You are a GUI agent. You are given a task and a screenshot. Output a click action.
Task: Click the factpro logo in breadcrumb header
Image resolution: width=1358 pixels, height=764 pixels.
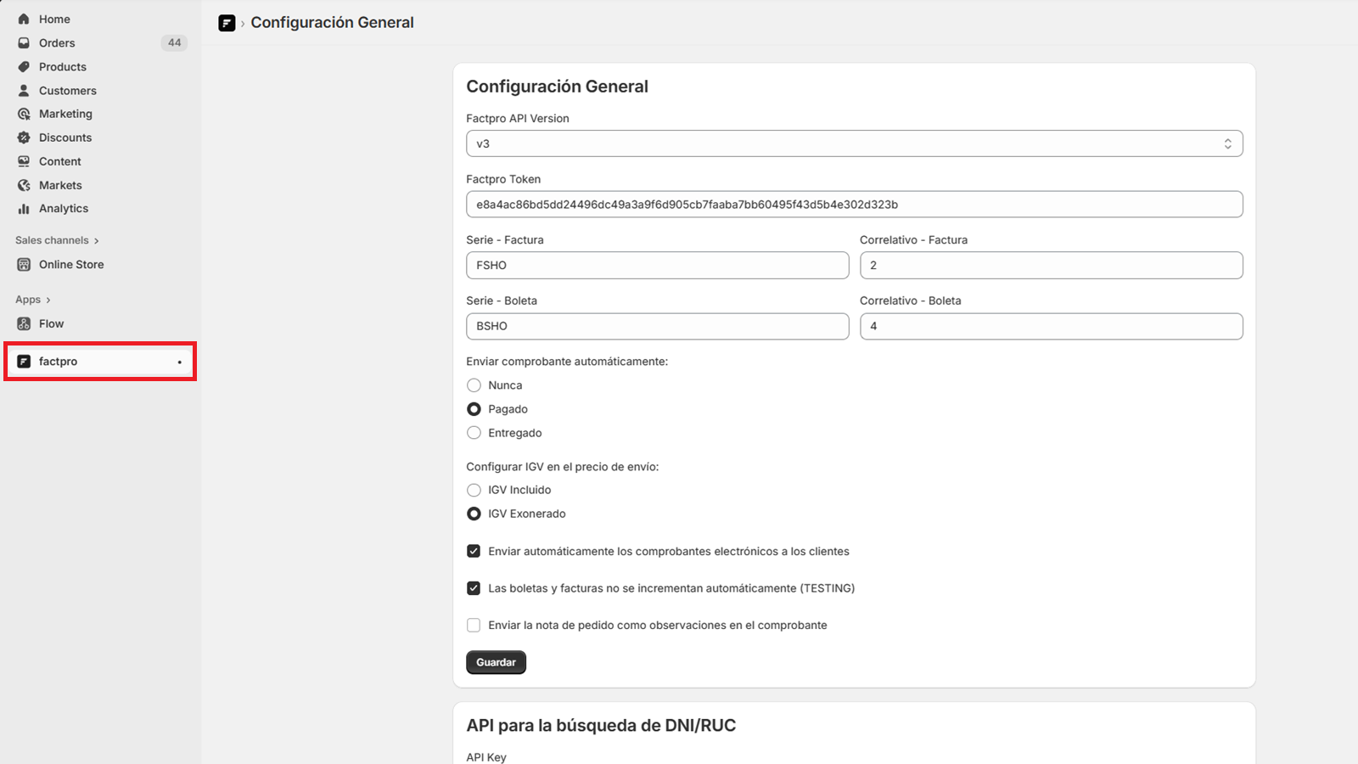(227, 23)
